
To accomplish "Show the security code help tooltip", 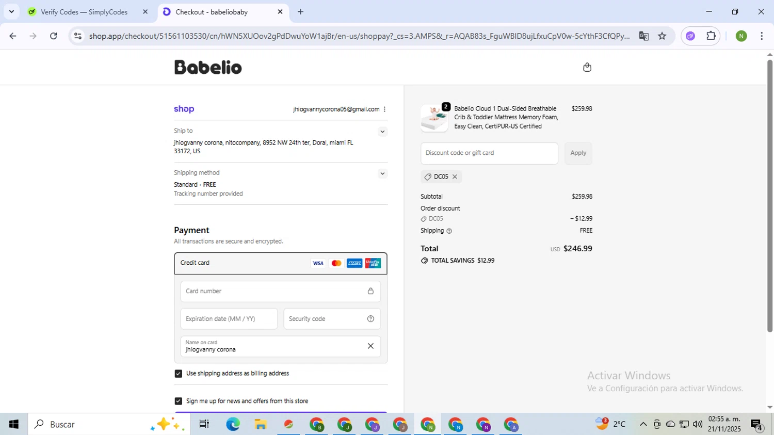I will click(370, 319).
